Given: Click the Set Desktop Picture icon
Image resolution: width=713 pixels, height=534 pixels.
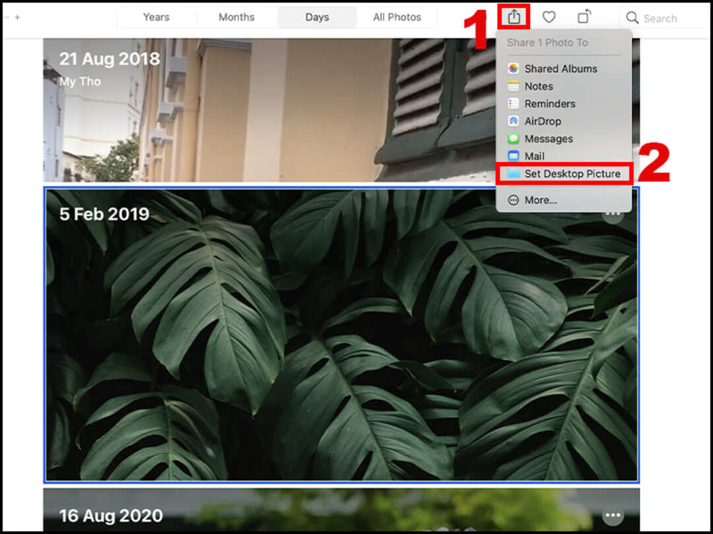Looking at the screenshot, I should point(514,173).
